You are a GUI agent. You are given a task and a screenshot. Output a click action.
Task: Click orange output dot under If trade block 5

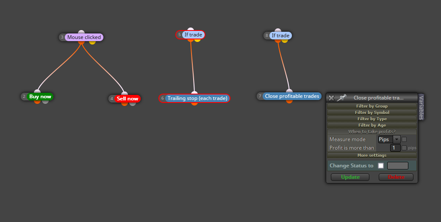(x=191, y=40)
